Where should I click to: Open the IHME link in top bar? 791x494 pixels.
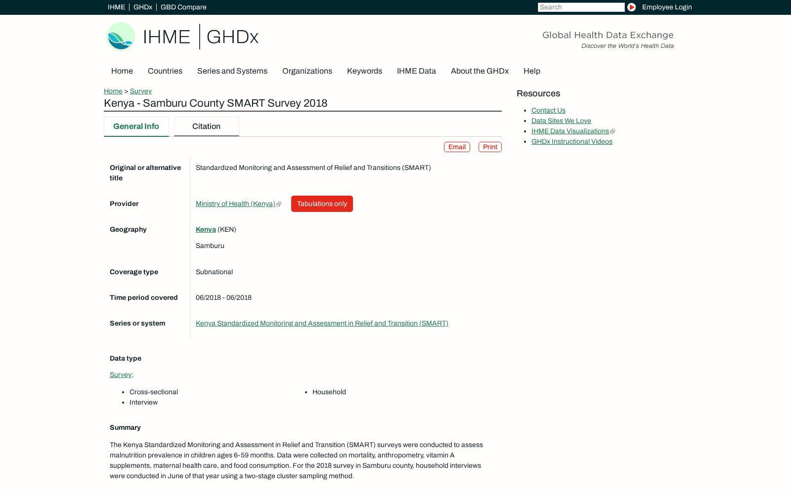pos(116,7)
